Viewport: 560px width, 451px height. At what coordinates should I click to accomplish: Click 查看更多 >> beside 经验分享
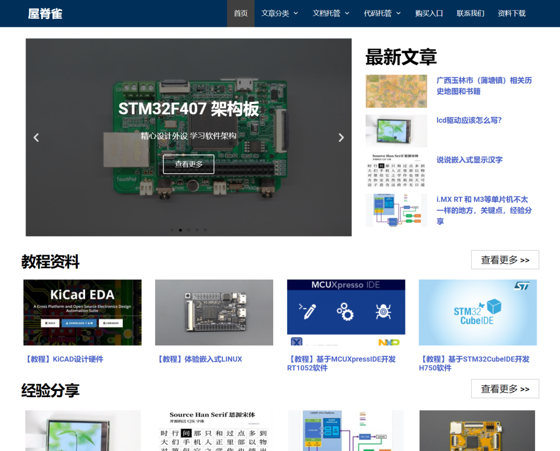point(505,389)
